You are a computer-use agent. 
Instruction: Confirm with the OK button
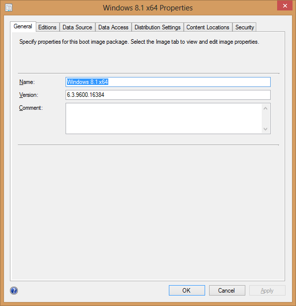[187, 291]
